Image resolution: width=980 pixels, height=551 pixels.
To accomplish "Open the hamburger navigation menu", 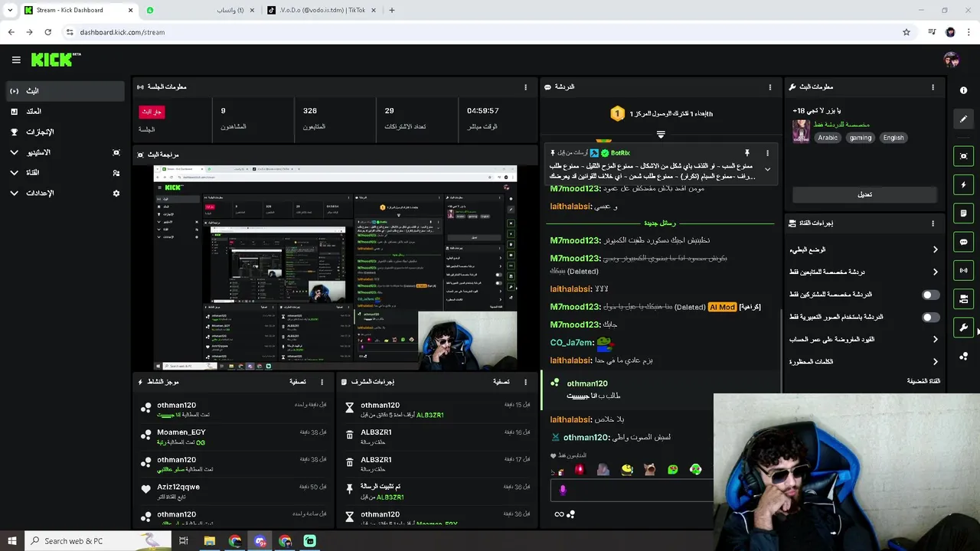I will click(16, 60).
